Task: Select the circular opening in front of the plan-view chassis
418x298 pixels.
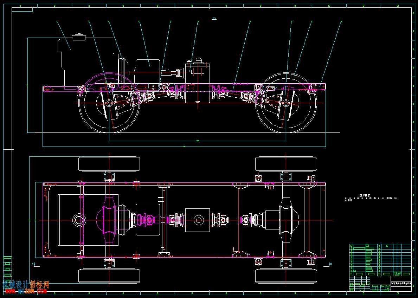Action: tap(79, 220)
